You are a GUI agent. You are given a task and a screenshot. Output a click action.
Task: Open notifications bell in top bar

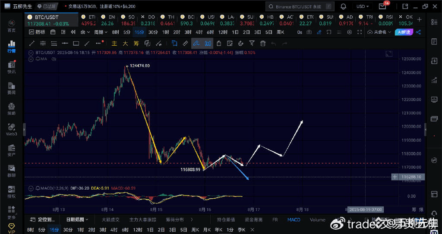tap(343, 6)
